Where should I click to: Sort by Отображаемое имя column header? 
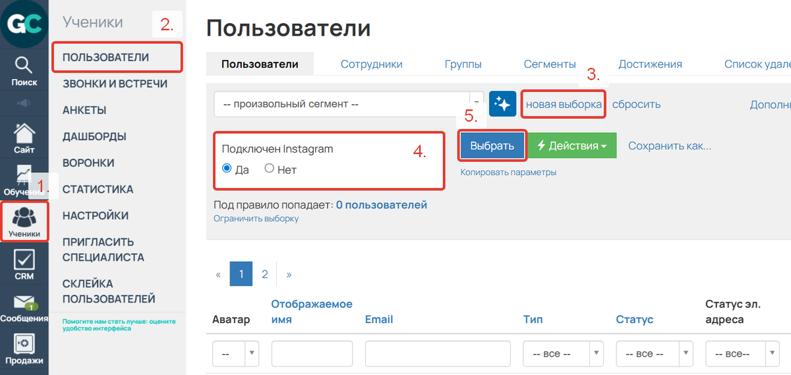[312, 311]
